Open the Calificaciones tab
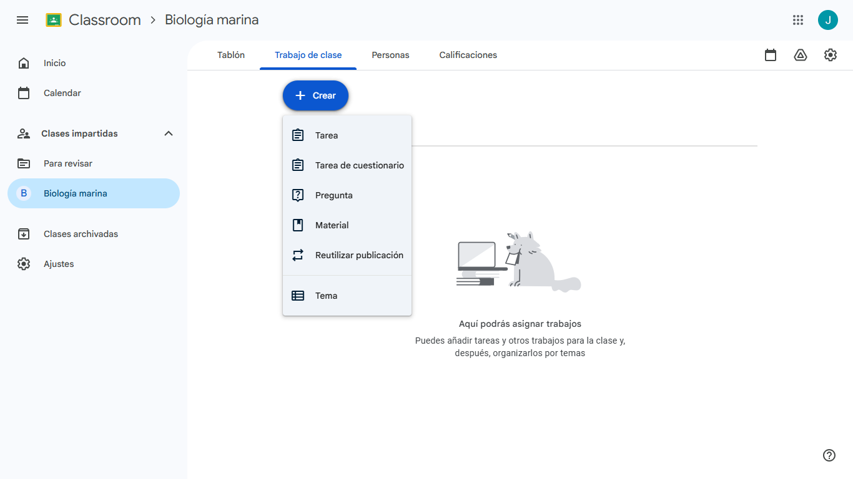The height and width of the screenshot is (479, 853). (468, 55)
